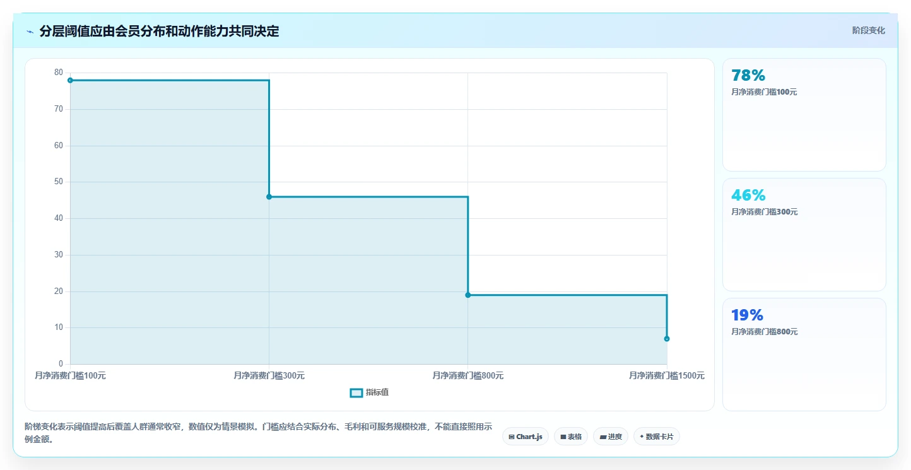Click card caption 月净消费门槛300元 under 46%
Image resolution: width=911 pixels, height=470 pixels.
tap(764, 212)
